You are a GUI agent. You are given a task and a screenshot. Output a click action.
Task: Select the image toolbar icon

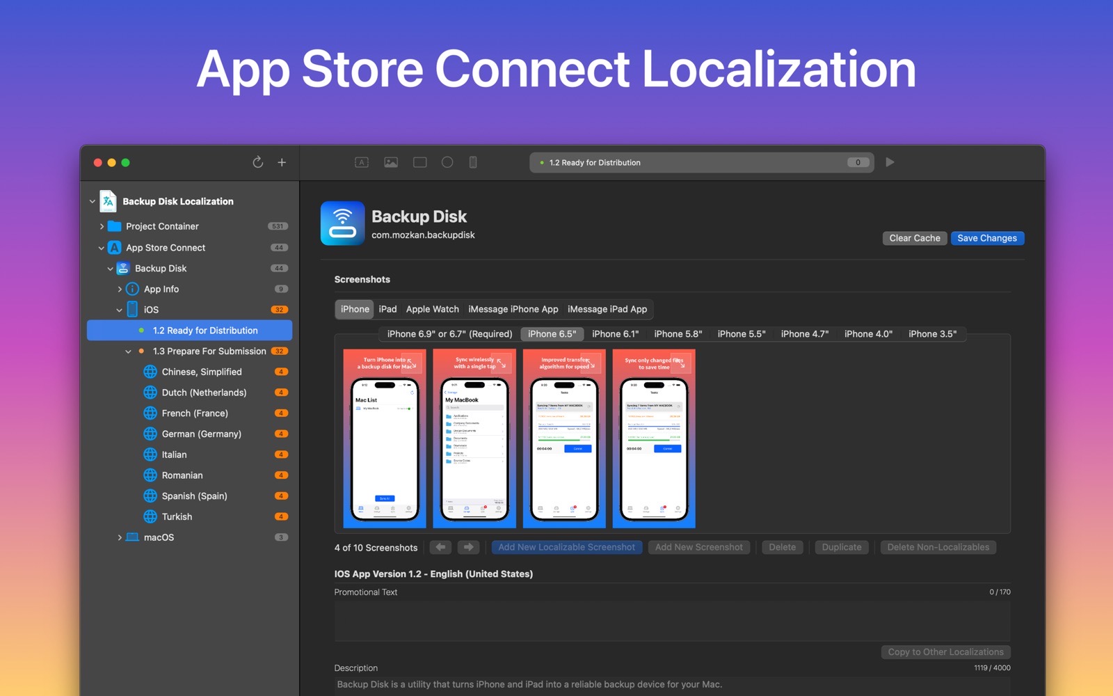tap(391, 162)
